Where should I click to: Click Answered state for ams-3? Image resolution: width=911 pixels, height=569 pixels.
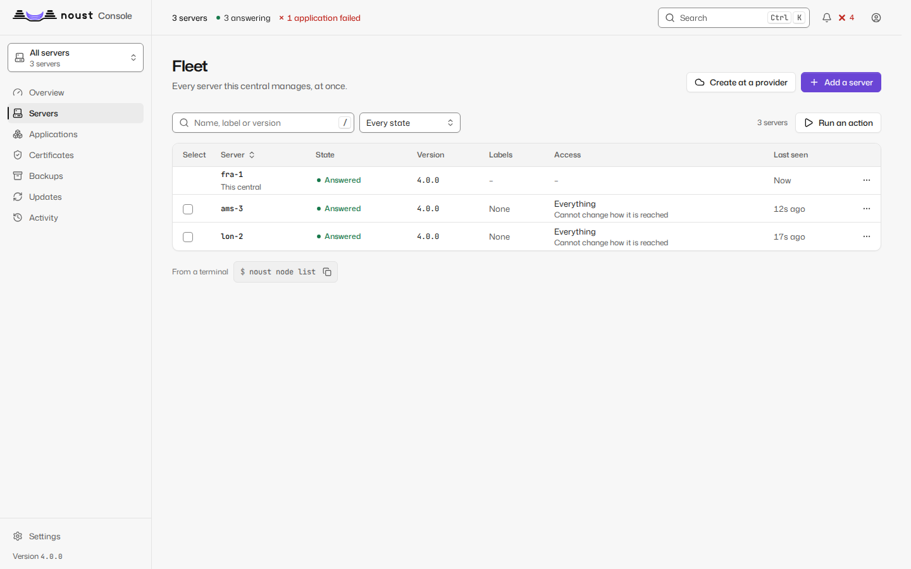[x=338, y=209]
